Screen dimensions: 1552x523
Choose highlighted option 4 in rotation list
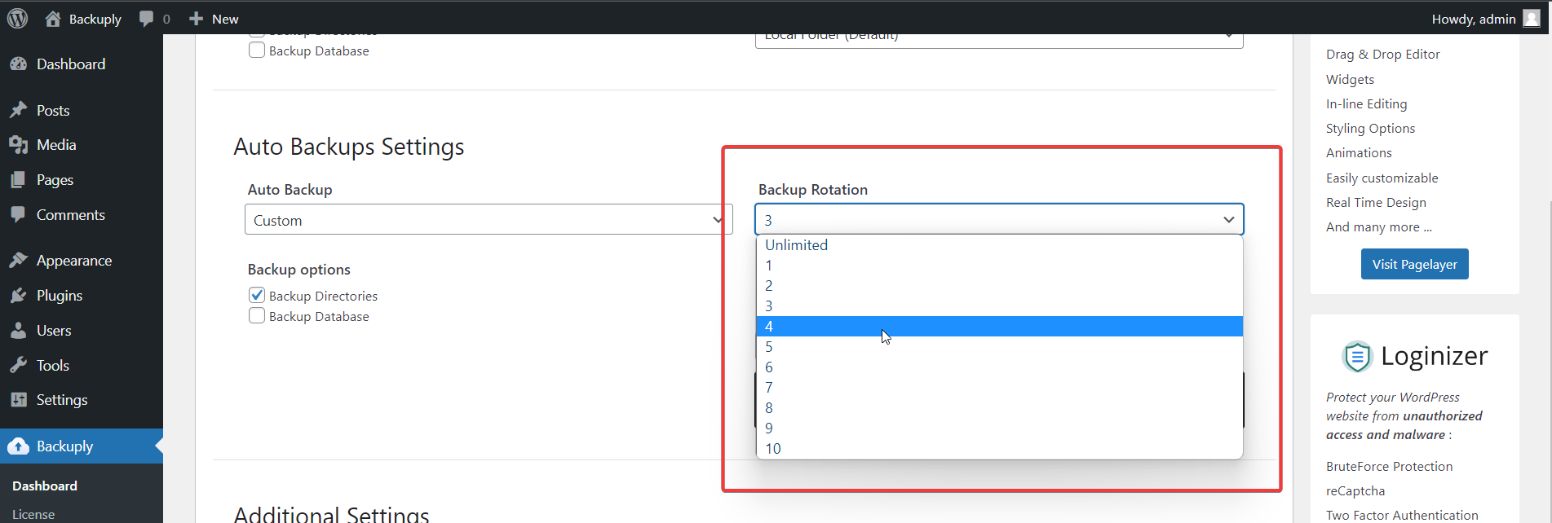(x=999, y=327)
